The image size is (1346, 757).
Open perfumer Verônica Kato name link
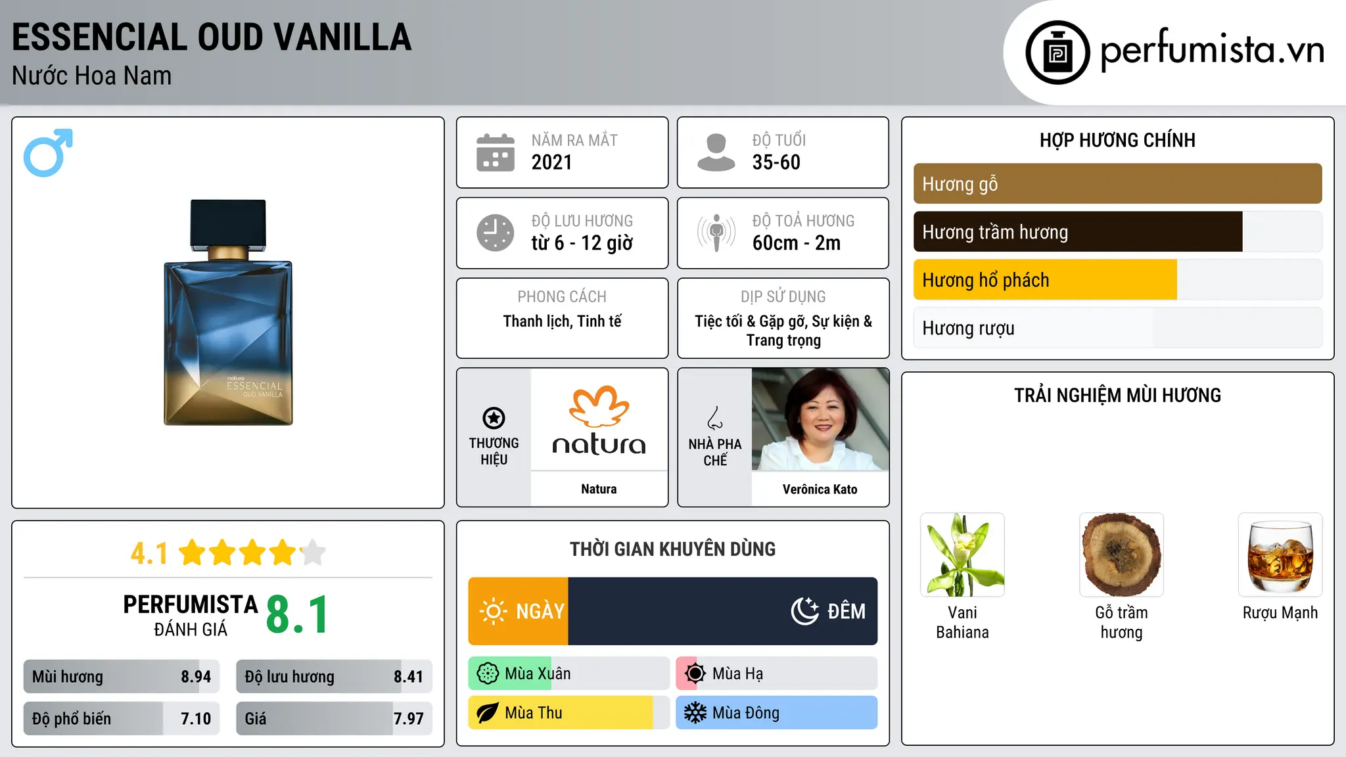click(x=820, y=489)
